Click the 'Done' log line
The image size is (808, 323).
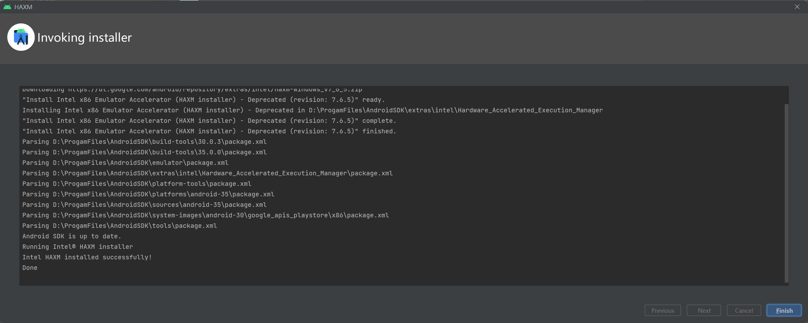point(30,268)
